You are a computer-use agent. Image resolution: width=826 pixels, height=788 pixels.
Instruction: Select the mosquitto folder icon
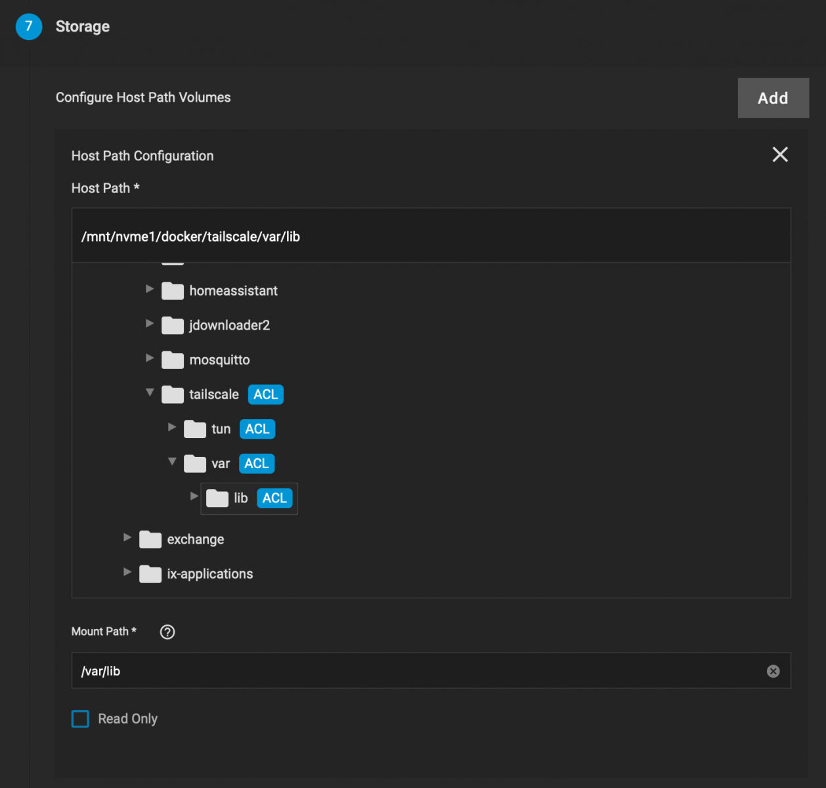[x=173, y=360]
